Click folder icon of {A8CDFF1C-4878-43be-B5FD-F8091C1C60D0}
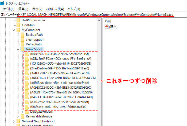The width and height of the screenshot is (187, 126). pyautogui.click(x=27, y=92)
